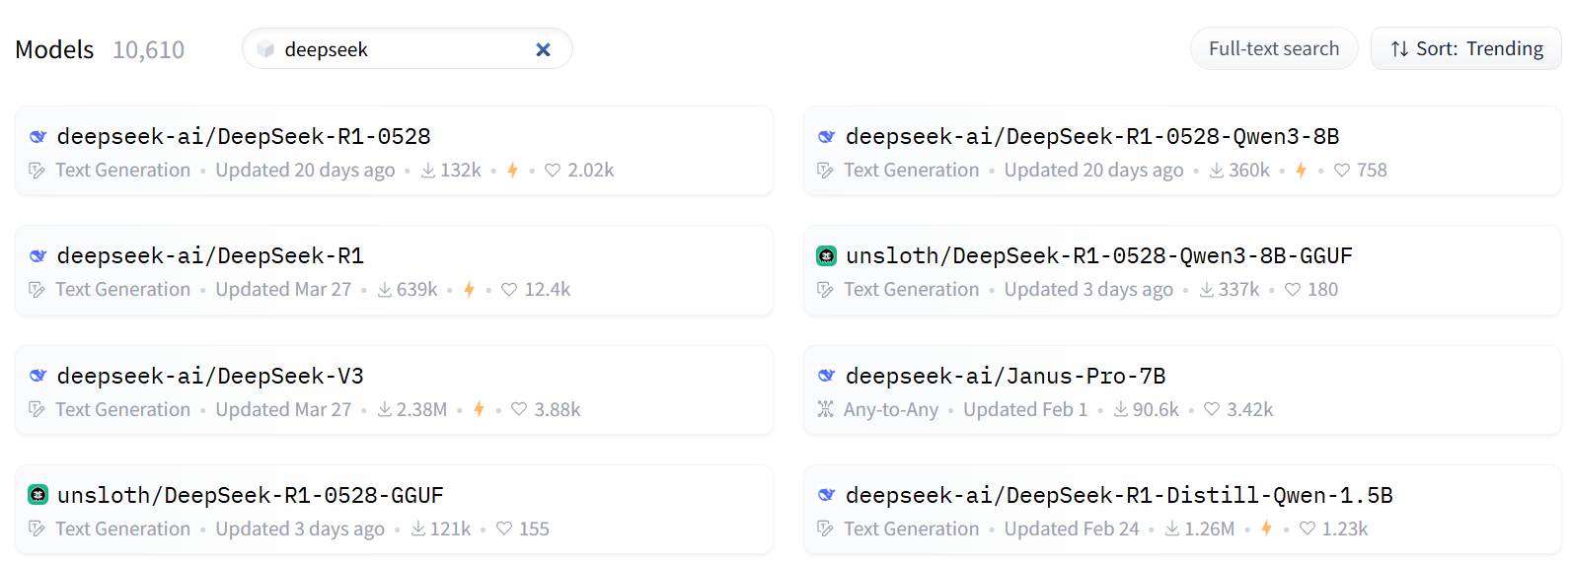Click Text Generation icon on DeepSeek-V3 card
The image size is (1570, 562).
(x=37, y=409)
